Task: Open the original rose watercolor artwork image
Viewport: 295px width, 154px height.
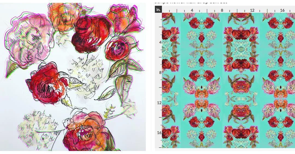Action: [x=73, y=77]
